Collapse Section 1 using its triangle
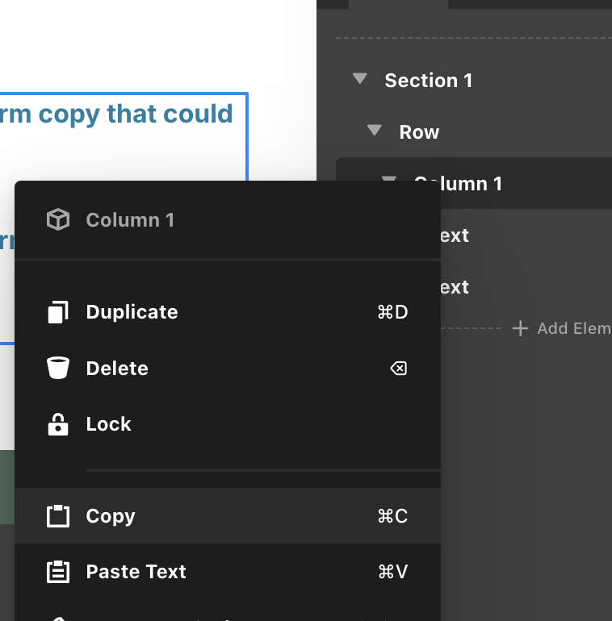 pyautogui.click(x=360, y=80)
